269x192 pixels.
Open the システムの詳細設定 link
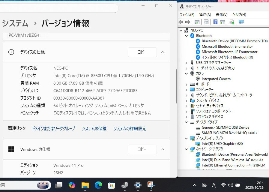(x=130, y=128)
